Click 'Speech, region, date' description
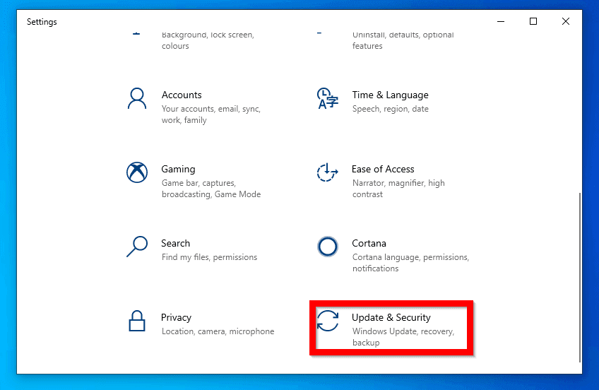Screen dimensions: 599x390 [x=390, y=109]
